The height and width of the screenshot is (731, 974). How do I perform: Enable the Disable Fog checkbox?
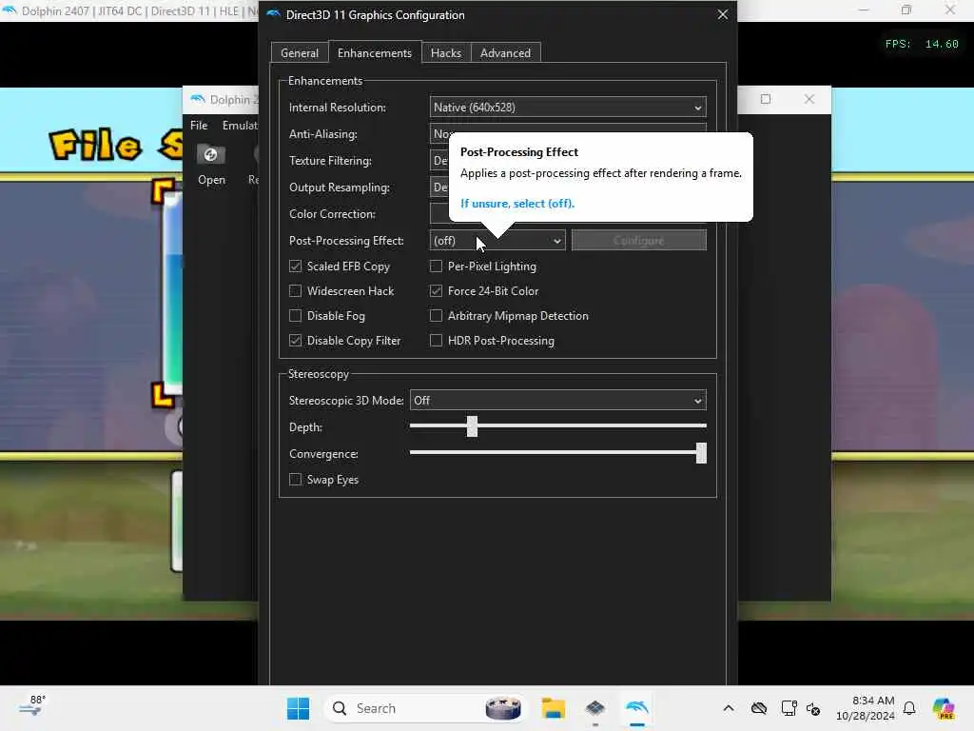[295, 316]
